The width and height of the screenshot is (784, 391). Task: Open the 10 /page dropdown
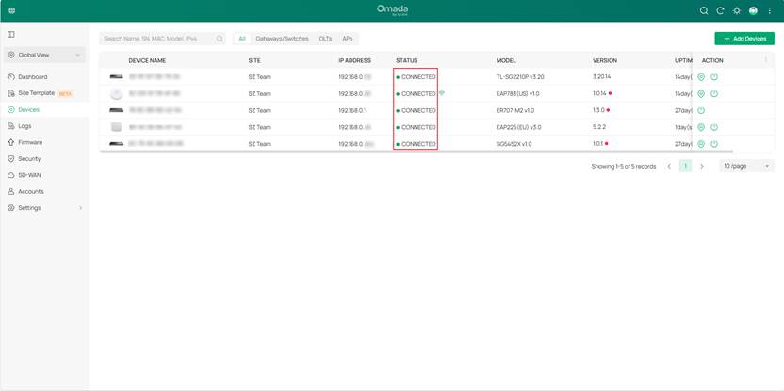tap(746, 166)
